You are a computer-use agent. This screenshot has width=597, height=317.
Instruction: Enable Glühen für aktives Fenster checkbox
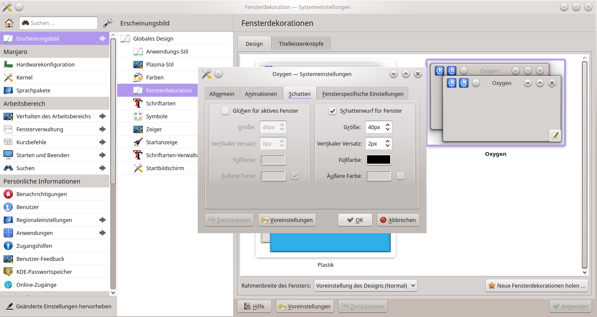[x=225, y=111]
